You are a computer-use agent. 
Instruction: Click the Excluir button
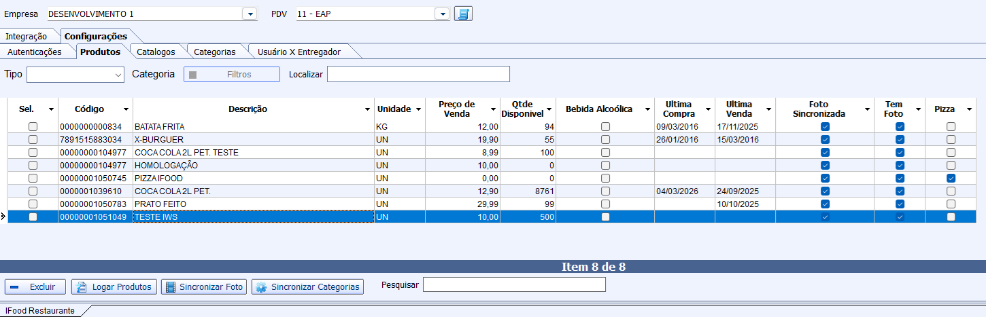click(35, 287)
